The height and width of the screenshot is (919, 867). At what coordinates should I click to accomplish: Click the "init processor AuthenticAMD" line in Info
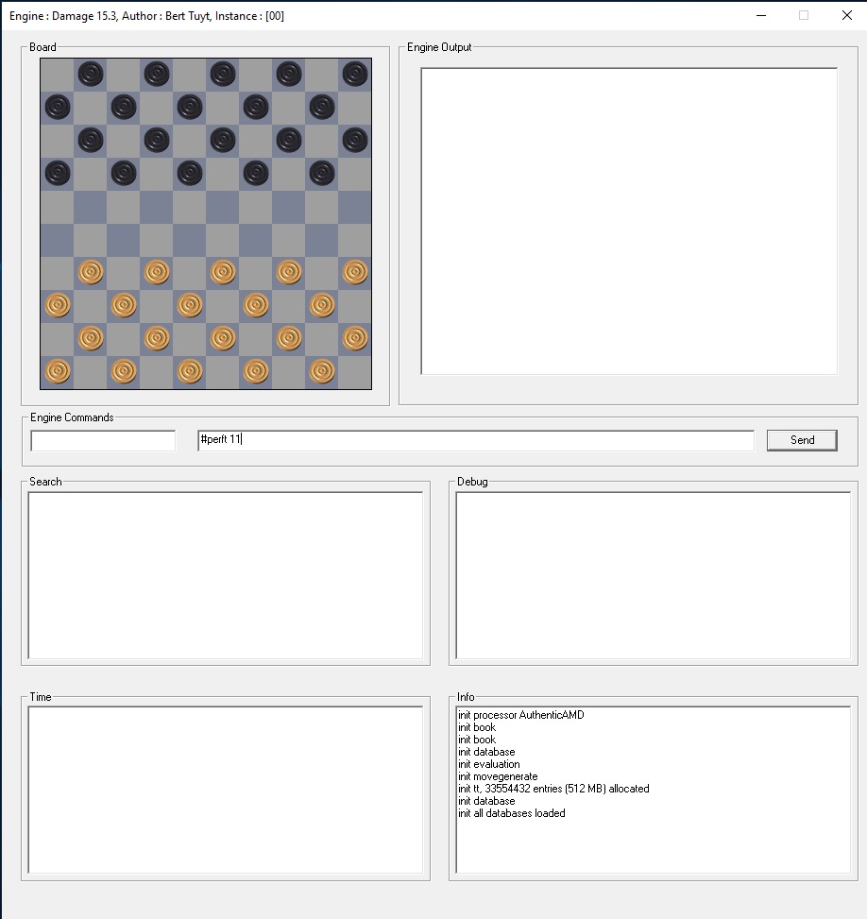tap(521, 715)
